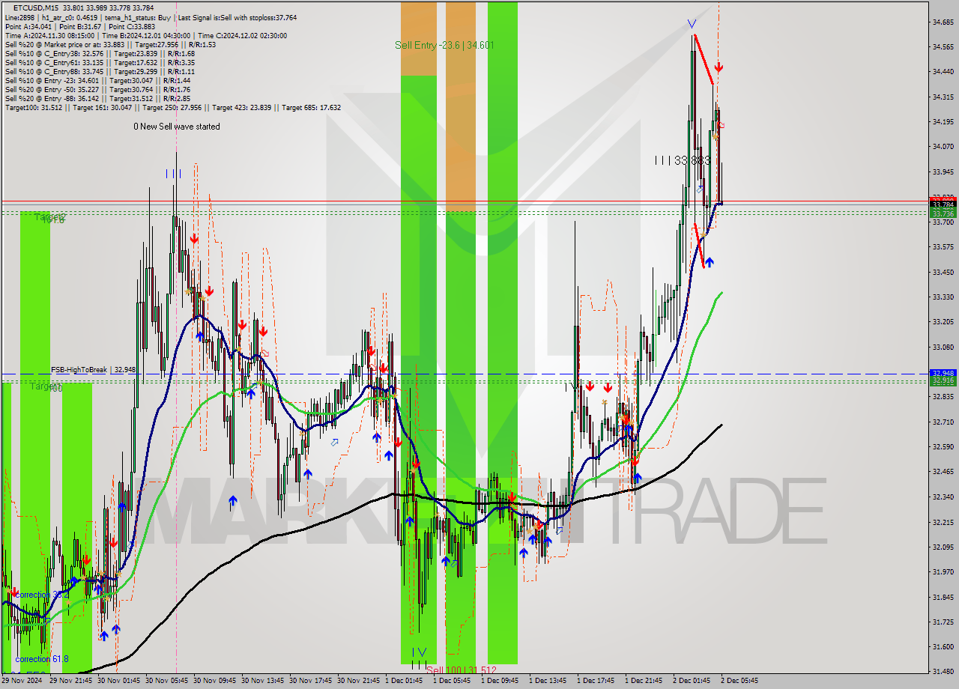Click the 34.315 price axis label
959x689 pixels.
944,97
